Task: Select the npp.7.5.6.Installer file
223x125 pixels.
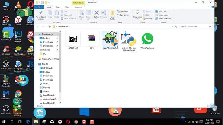Action: point(110,40)
